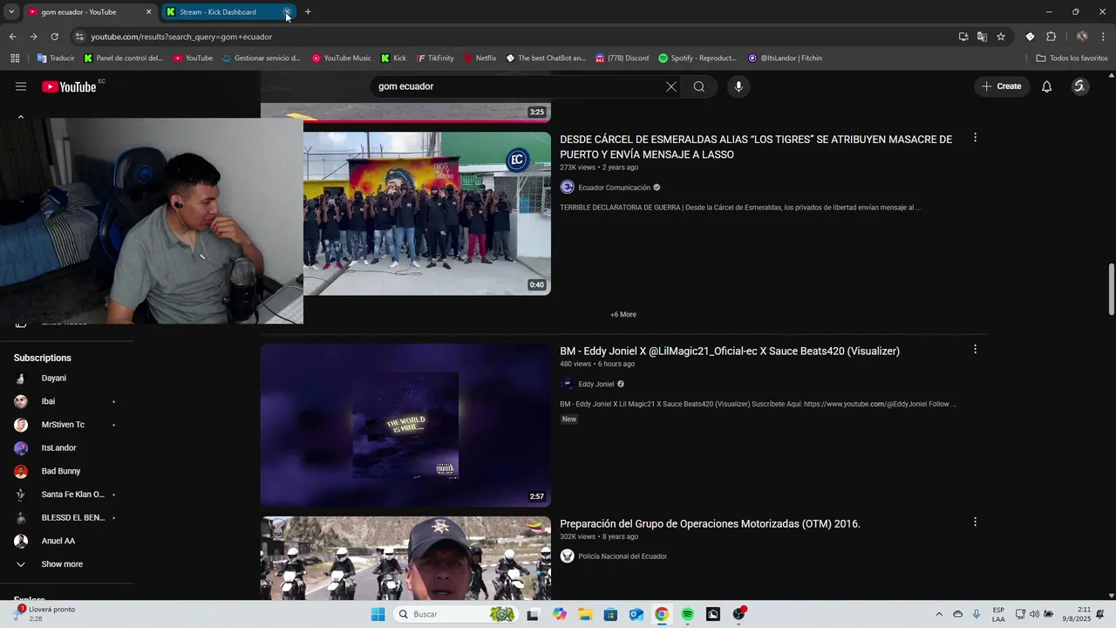Open Spotify from taskbar
This screenshot has height=628, width=1116.
click(687, 614)
